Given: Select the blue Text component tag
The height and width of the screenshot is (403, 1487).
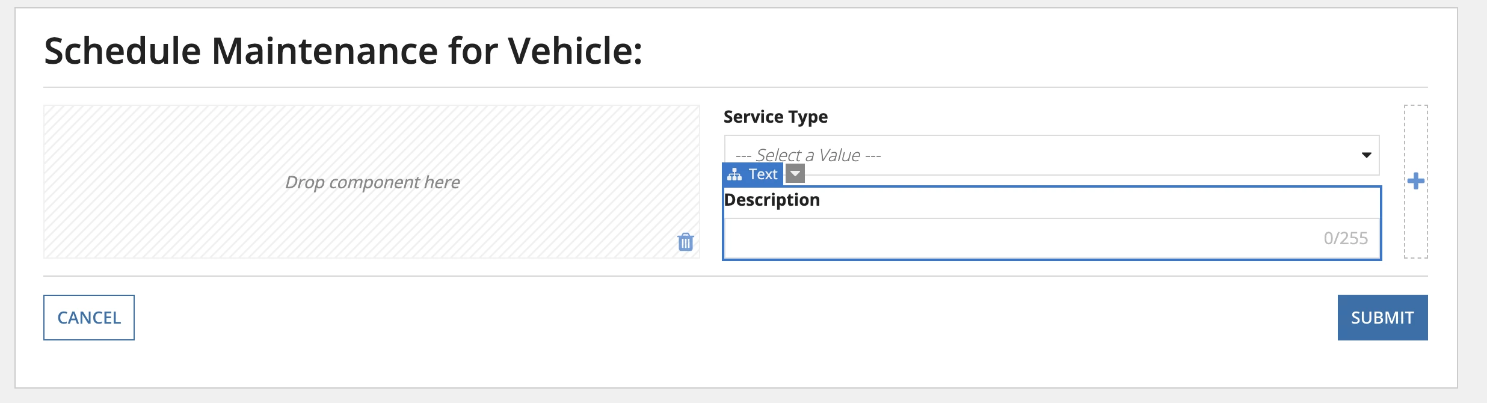Looking at the screenshot, I should point(753,174).
